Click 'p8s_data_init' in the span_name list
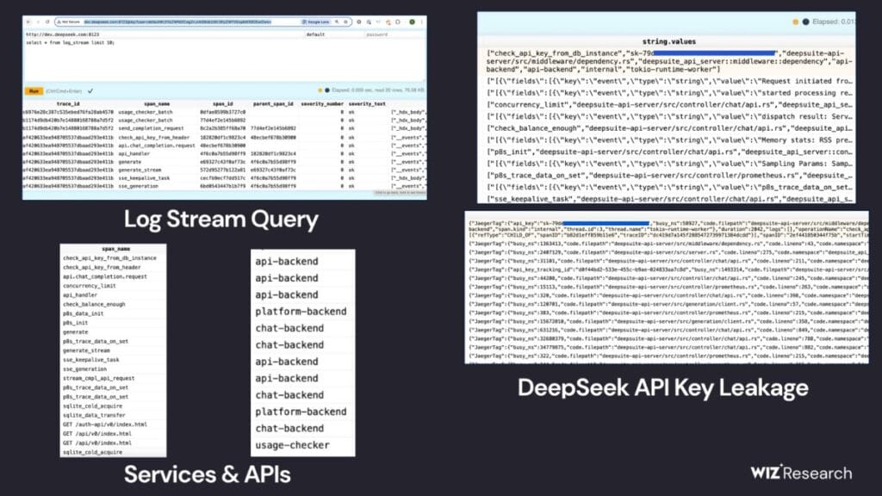 [x=83, y=313]
